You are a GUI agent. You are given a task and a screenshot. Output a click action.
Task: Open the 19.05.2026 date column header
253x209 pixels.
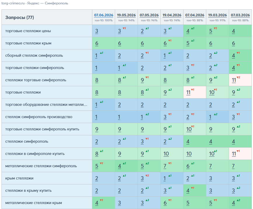click(126, 15)
